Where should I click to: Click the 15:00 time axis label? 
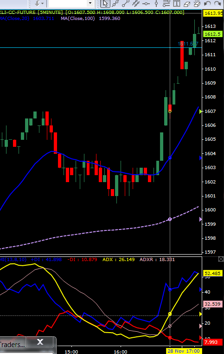click(71, 352)
